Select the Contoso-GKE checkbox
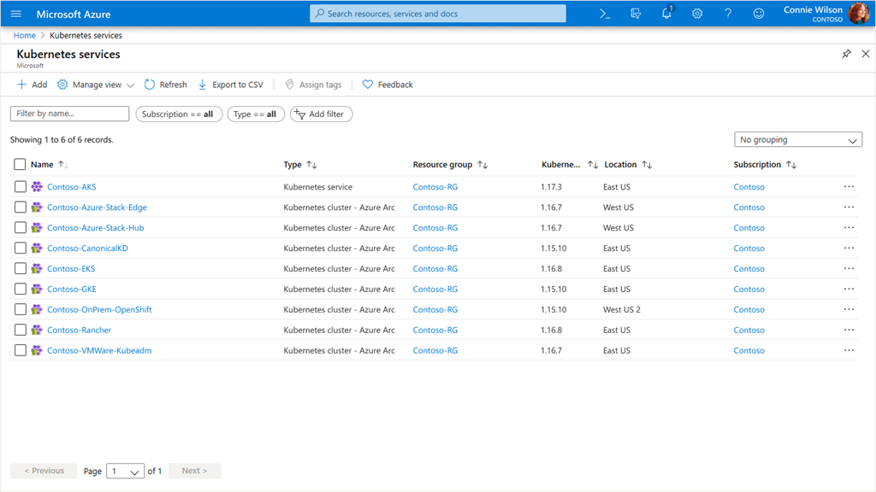The image size is (876, 492). (21, 289)
